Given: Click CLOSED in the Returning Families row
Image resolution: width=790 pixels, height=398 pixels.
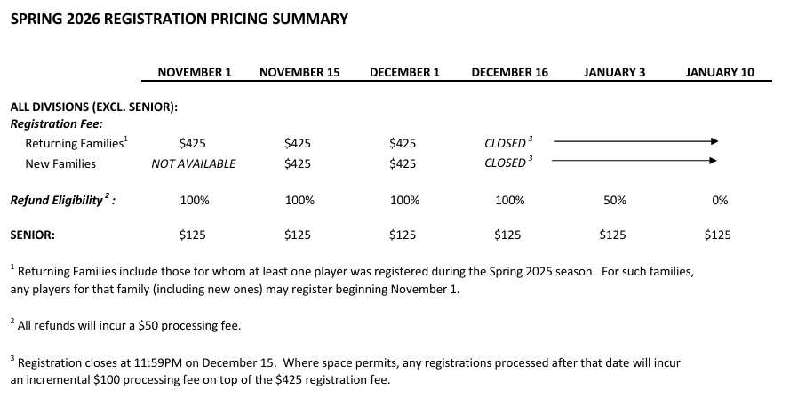Looking at the screenshot, I should point(506,143).
